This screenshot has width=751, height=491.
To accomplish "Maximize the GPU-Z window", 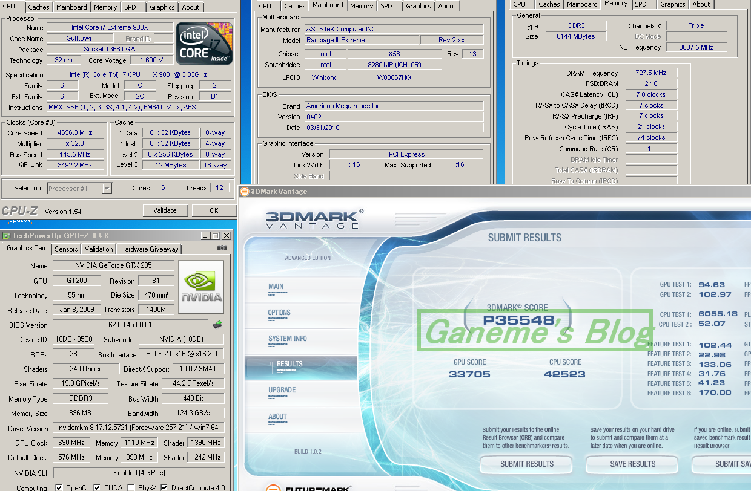I will (x=216, y=236).
